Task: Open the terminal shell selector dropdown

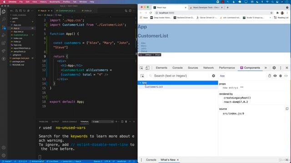Action: coord(103,122)
